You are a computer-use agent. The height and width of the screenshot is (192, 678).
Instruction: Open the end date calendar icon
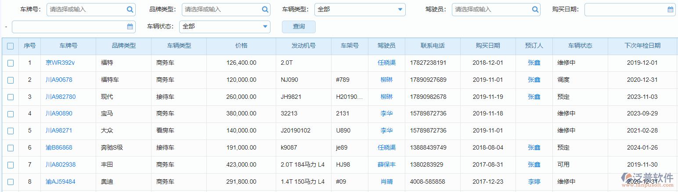[x=130, y=27]
